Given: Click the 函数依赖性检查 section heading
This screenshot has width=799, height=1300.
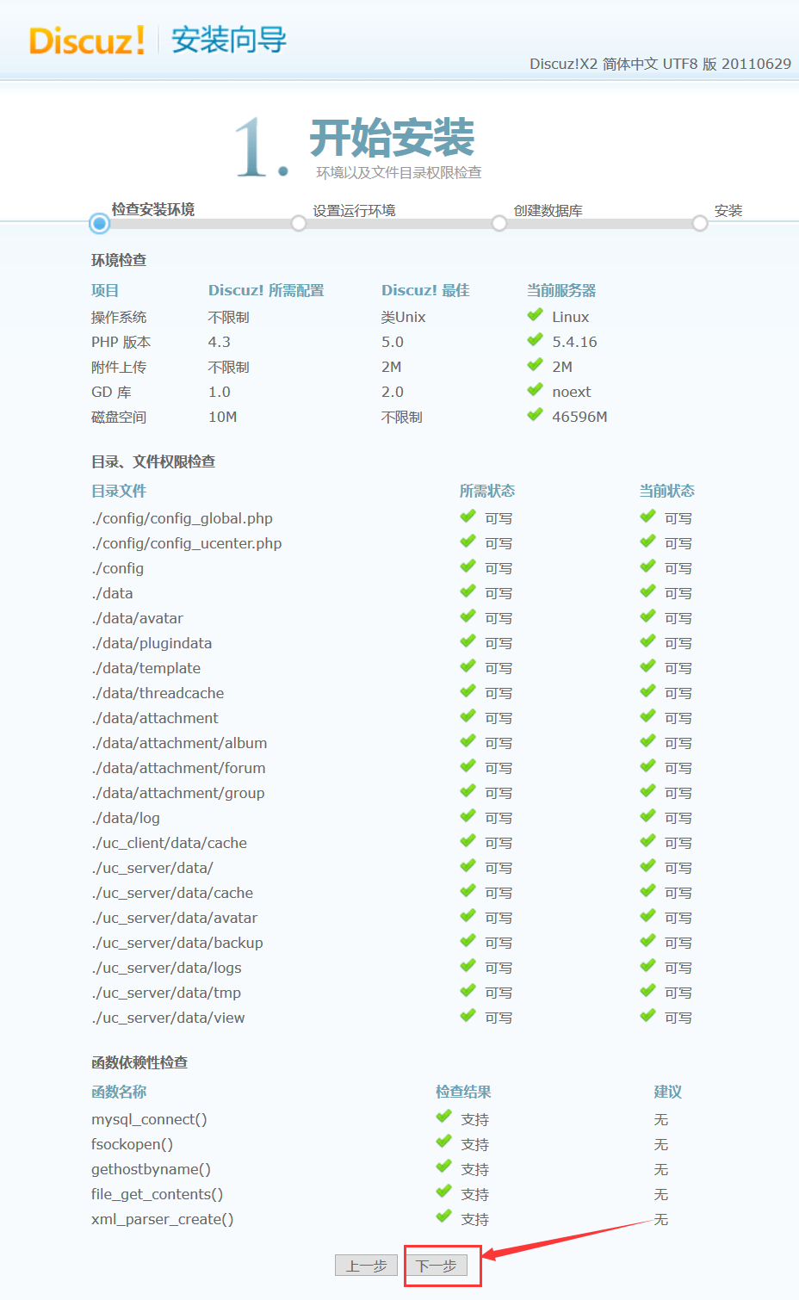Looking at the screenshot, I should [x=139, y=1062].
